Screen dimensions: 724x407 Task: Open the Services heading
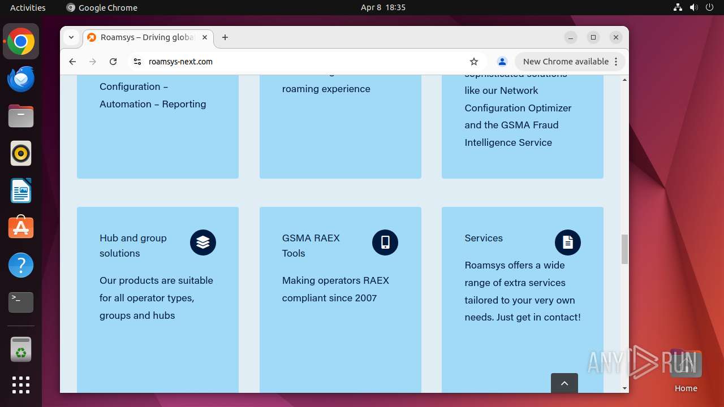[484, 238]
